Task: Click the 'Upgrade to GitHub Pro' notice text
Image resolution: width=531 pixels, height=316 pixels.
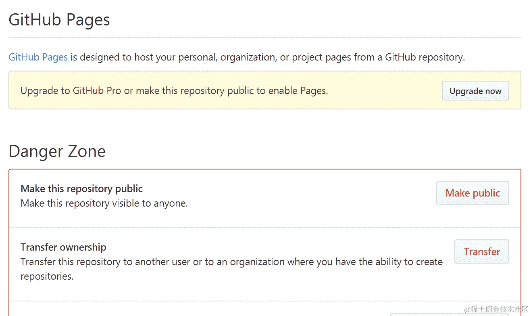Action: coord(71,91)
